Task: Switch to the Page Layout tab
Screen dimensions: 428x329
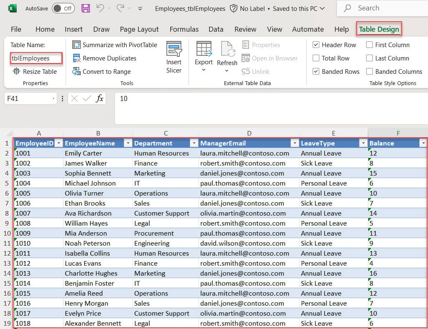Action: click(139, 29)
